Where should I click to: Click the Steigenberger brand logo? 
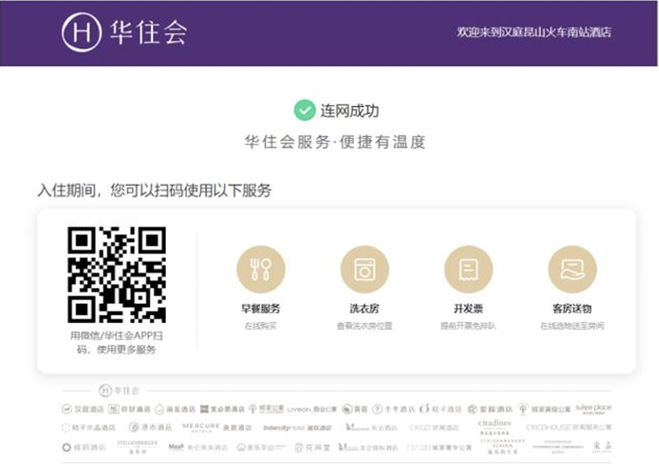pos(137,447)
